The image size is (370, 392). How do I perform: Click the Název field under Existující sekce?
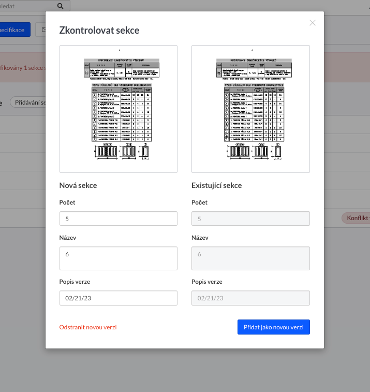[250, 258]
